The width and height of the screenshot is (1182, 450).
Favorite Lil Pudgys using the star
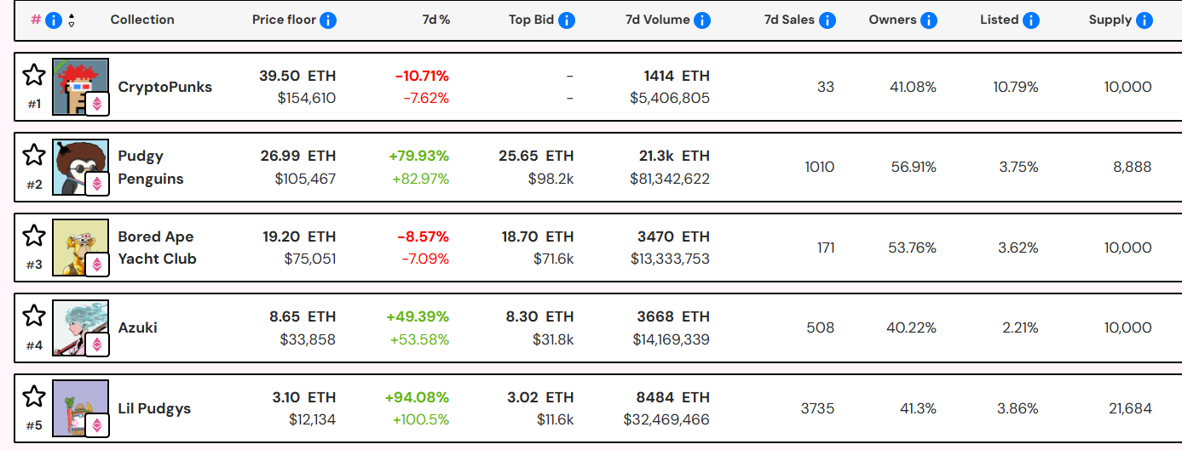click(x=34, y=396)
